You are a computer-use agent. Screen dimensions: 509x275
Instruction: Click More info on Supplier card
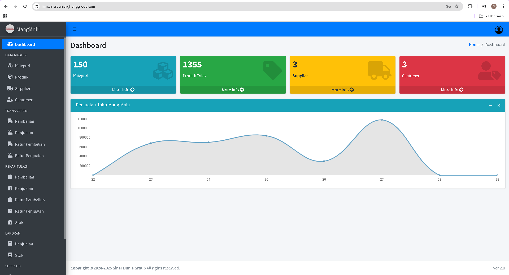pos(343,90)
